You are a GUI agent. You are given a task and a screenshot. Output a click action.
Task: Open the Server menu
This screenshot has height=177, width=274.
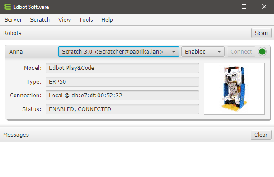coord(13,20)
